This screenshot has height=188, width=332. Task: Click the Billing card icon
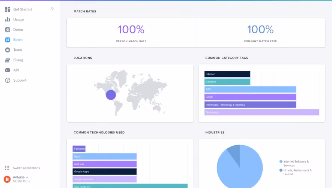[x=8, y=60]
